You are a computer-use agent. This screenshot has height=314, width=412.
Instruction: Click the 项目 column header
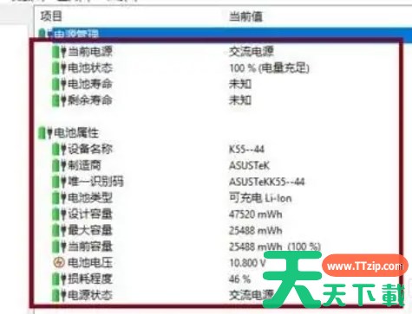51,16
